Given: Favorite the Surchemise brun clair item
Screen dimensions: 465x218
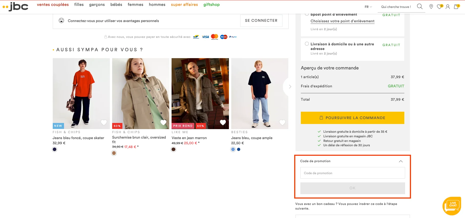Looking at the screenshot, I should [x=163, y=122].
